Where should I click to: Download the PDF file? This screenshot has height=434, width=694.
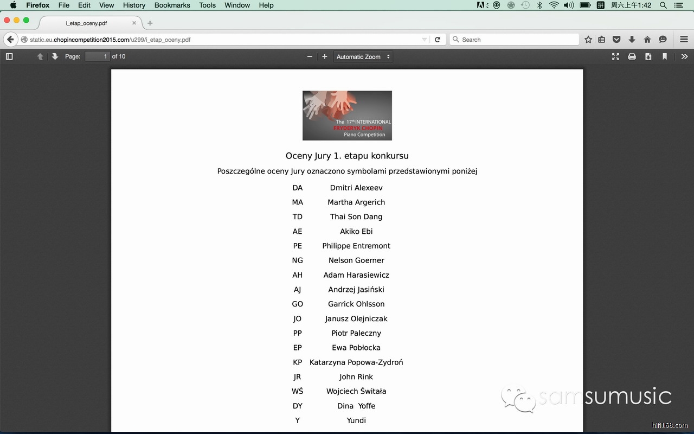point(648,56)
